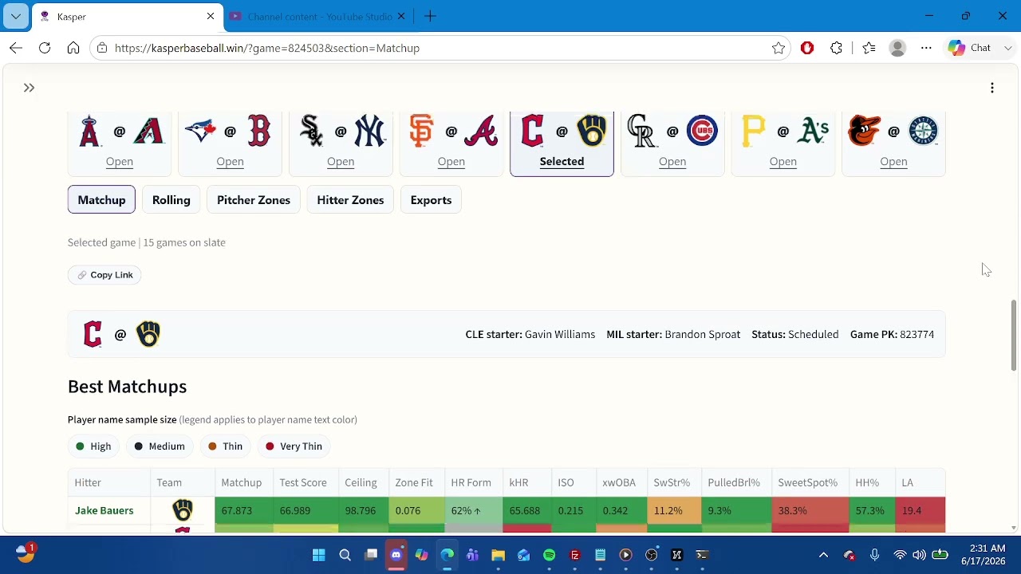Open the tab actions dropdown

pos(16,16)
